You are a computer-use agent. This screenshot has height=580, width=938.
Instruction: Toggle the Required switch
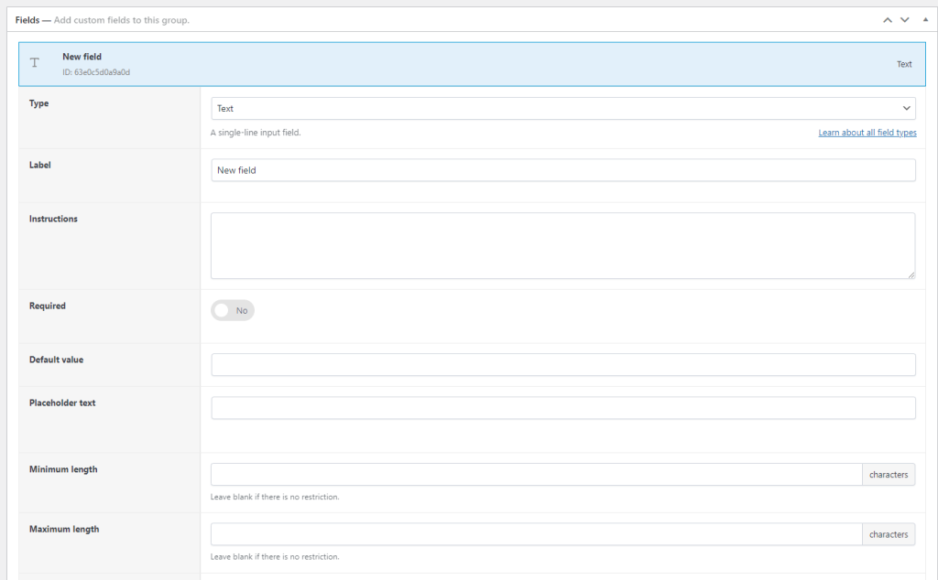pos(232,310)
